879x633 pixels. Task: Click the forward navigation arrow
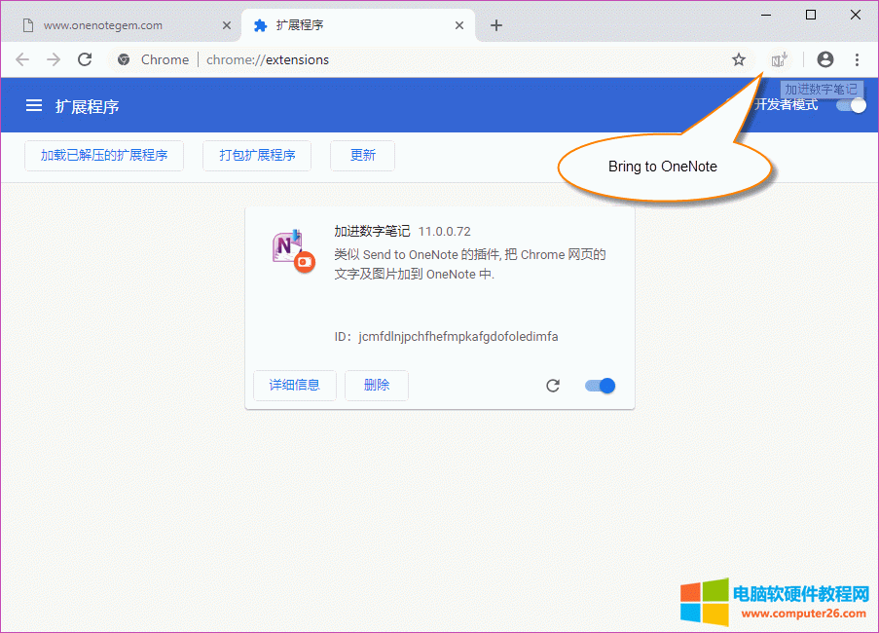click(x=54, y=59)
